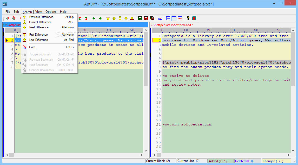
Task: Click the recompare icon with green circular arrows
Action: tap(14, 18)
